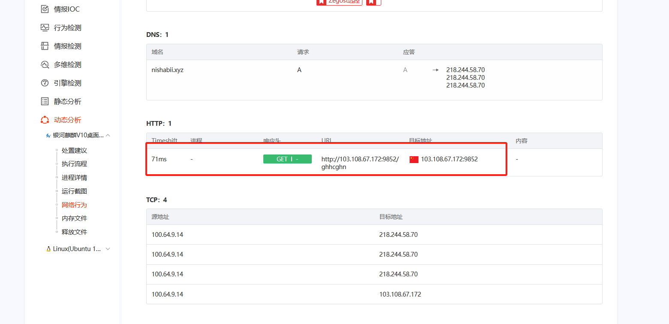The width and height of the screenshot is (669, 324).
Task: Click the China flag icon in HTTP row
Action: click(x=414, y=159)
